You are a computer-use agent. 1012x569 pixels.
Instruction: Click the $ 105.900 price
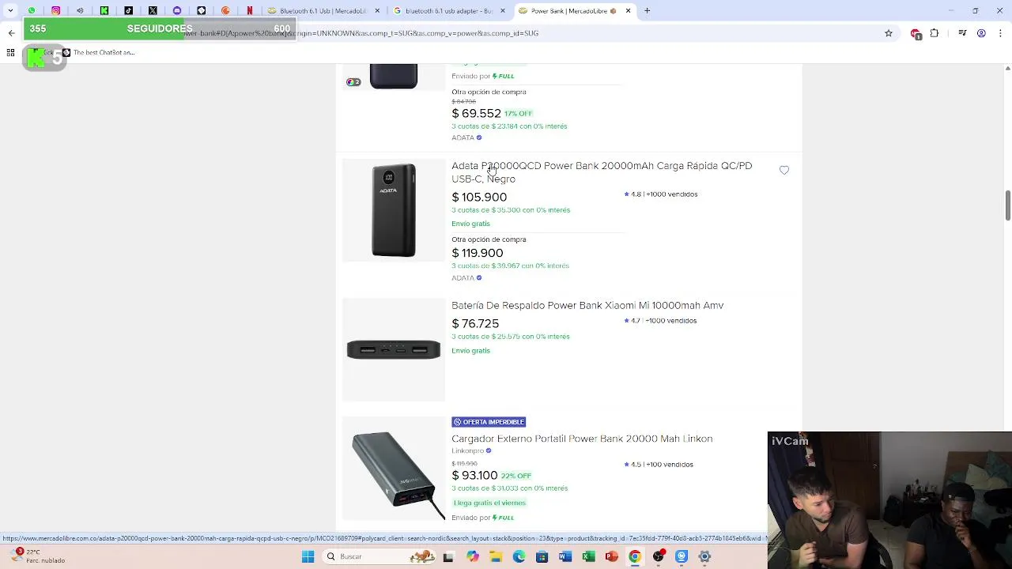pos(479,197)
